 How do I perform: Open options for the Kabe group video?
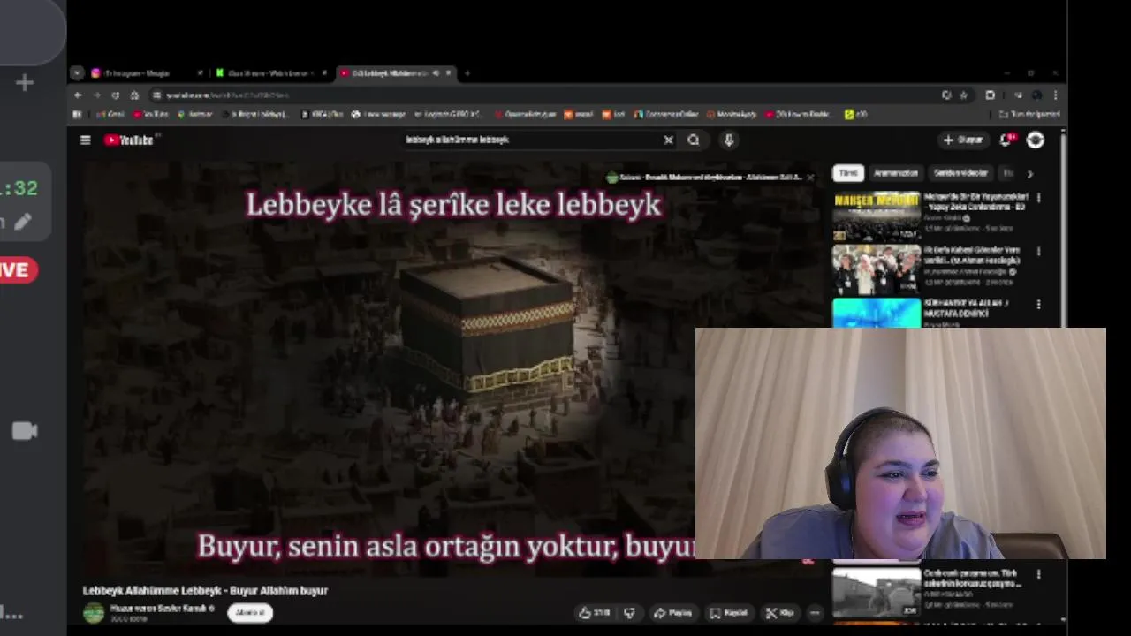click(x=1038, y=252)
